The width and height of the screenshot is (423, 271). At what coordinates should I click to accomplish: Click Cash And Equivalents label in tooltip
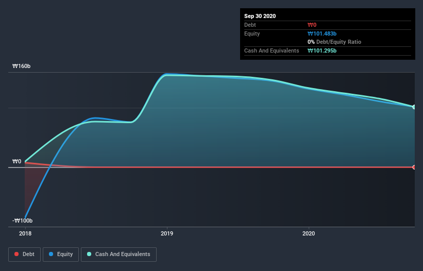(x=272, y=50)
